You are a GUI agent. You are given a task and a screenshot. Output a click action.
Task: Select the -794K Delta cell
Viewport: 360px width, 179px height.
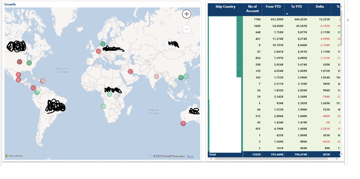[x=320, y=97]
